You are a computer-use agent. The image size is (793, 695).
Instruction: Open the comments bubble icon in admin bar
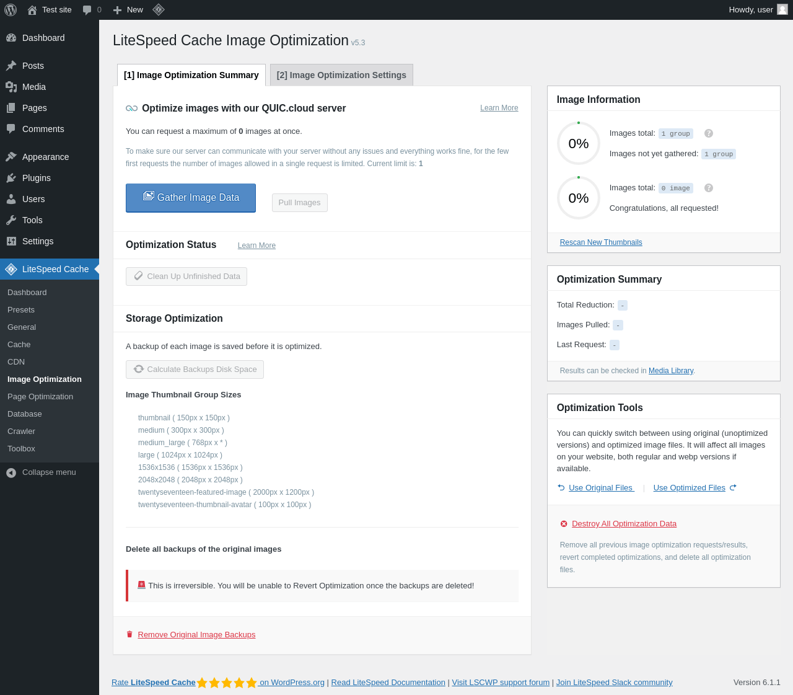(x=87, y=10)
